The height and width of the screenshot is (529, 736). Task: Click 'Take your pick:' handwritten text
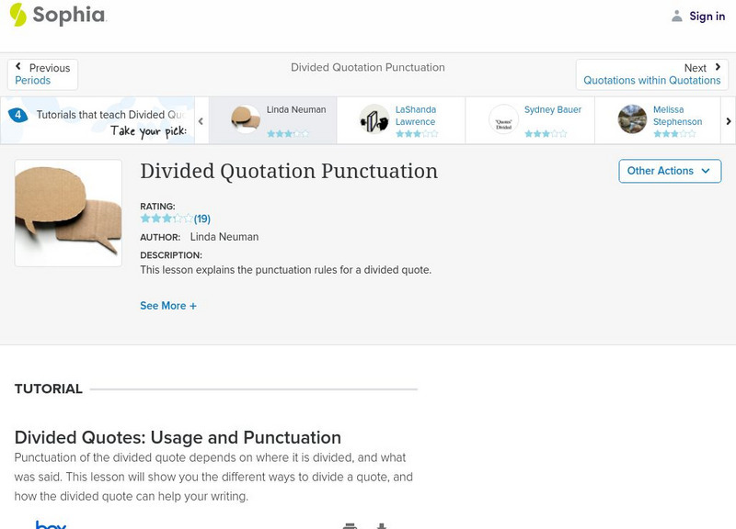149,131
